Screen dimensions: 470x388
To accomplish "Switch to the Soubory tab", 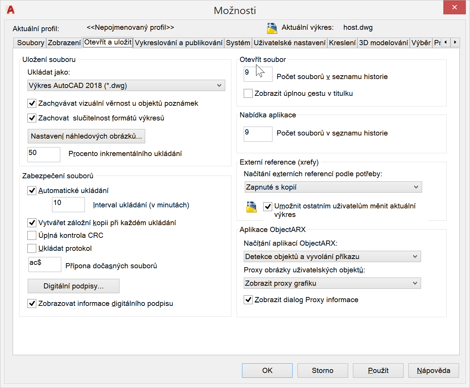I will pyautogui.click(x=30, y=43).
